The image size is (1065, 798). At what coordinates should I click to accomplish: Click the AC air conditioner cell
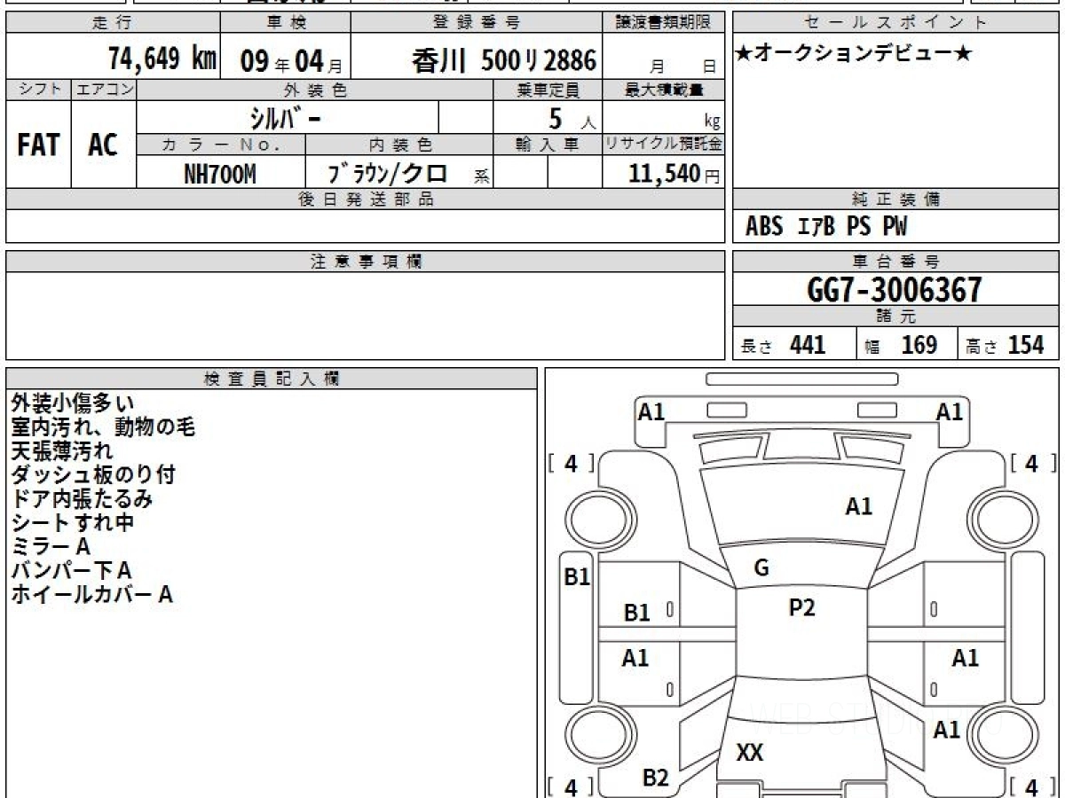point(103,145)
